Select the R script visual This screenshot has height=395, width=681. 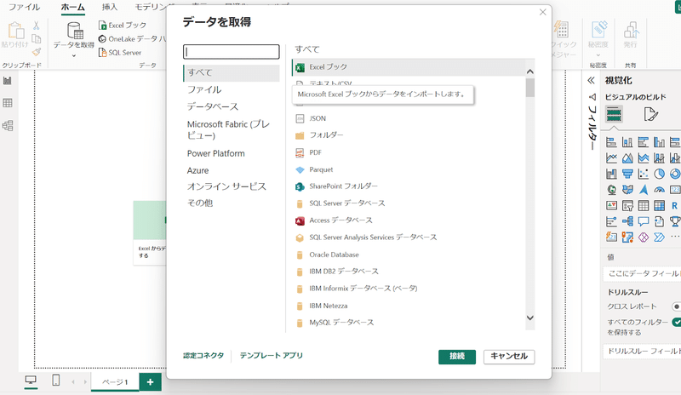point(674,205)
